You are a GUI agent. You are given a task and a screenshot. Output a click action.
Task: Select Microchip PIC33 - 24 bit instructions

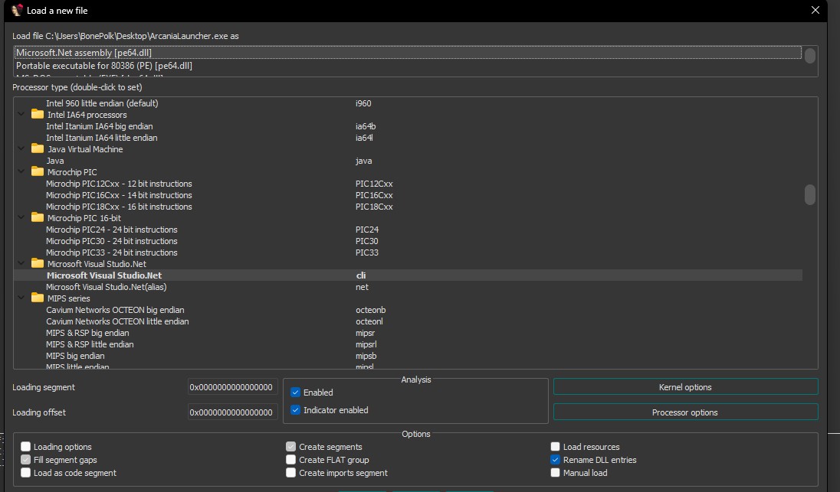(x=408, y=253)
